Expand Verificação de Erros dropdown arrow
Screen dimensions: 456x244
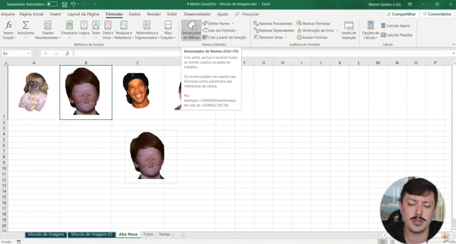(337, 31)
